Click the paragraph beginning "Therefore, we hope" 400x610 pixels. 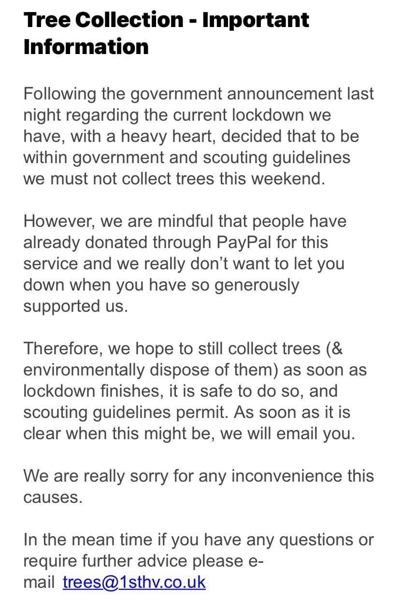click(x=195, y=391)
